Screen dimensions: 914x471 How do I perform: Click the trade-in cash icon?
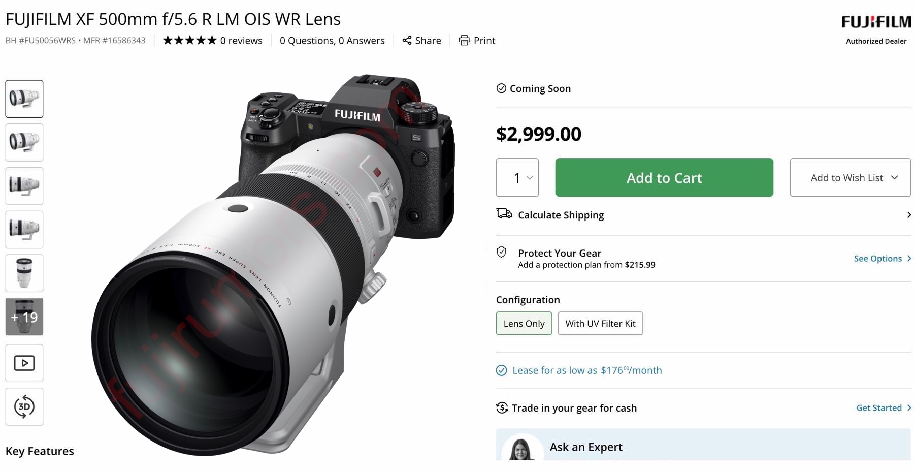click(x=502, y=408)
